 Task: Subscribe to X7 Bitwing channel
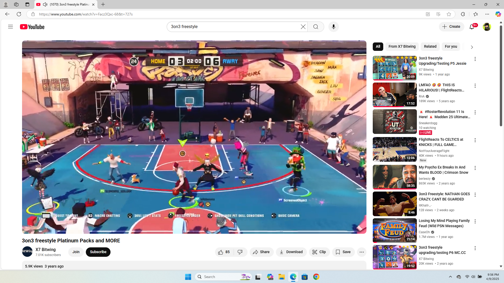pyautogui.click(x=98, y=252)
